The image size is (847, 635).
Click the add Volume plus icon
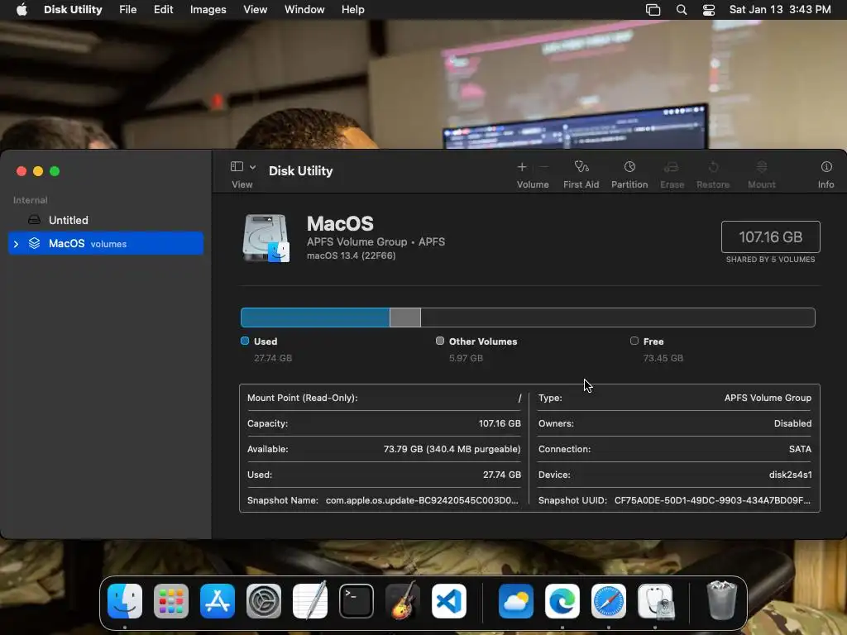tap(522, 167)
